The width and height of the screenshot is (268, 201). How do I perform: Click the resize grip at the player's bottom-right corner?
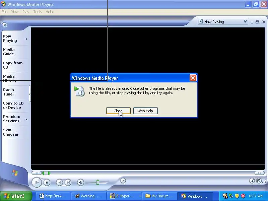pyautogui.click(x=265, y=182)
